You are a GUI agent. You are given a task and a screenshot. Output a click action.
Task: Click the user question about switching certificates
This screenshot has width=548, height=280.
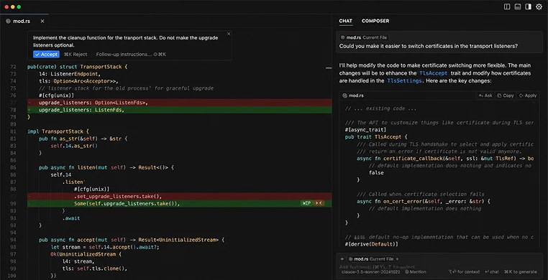coord(428,46)
